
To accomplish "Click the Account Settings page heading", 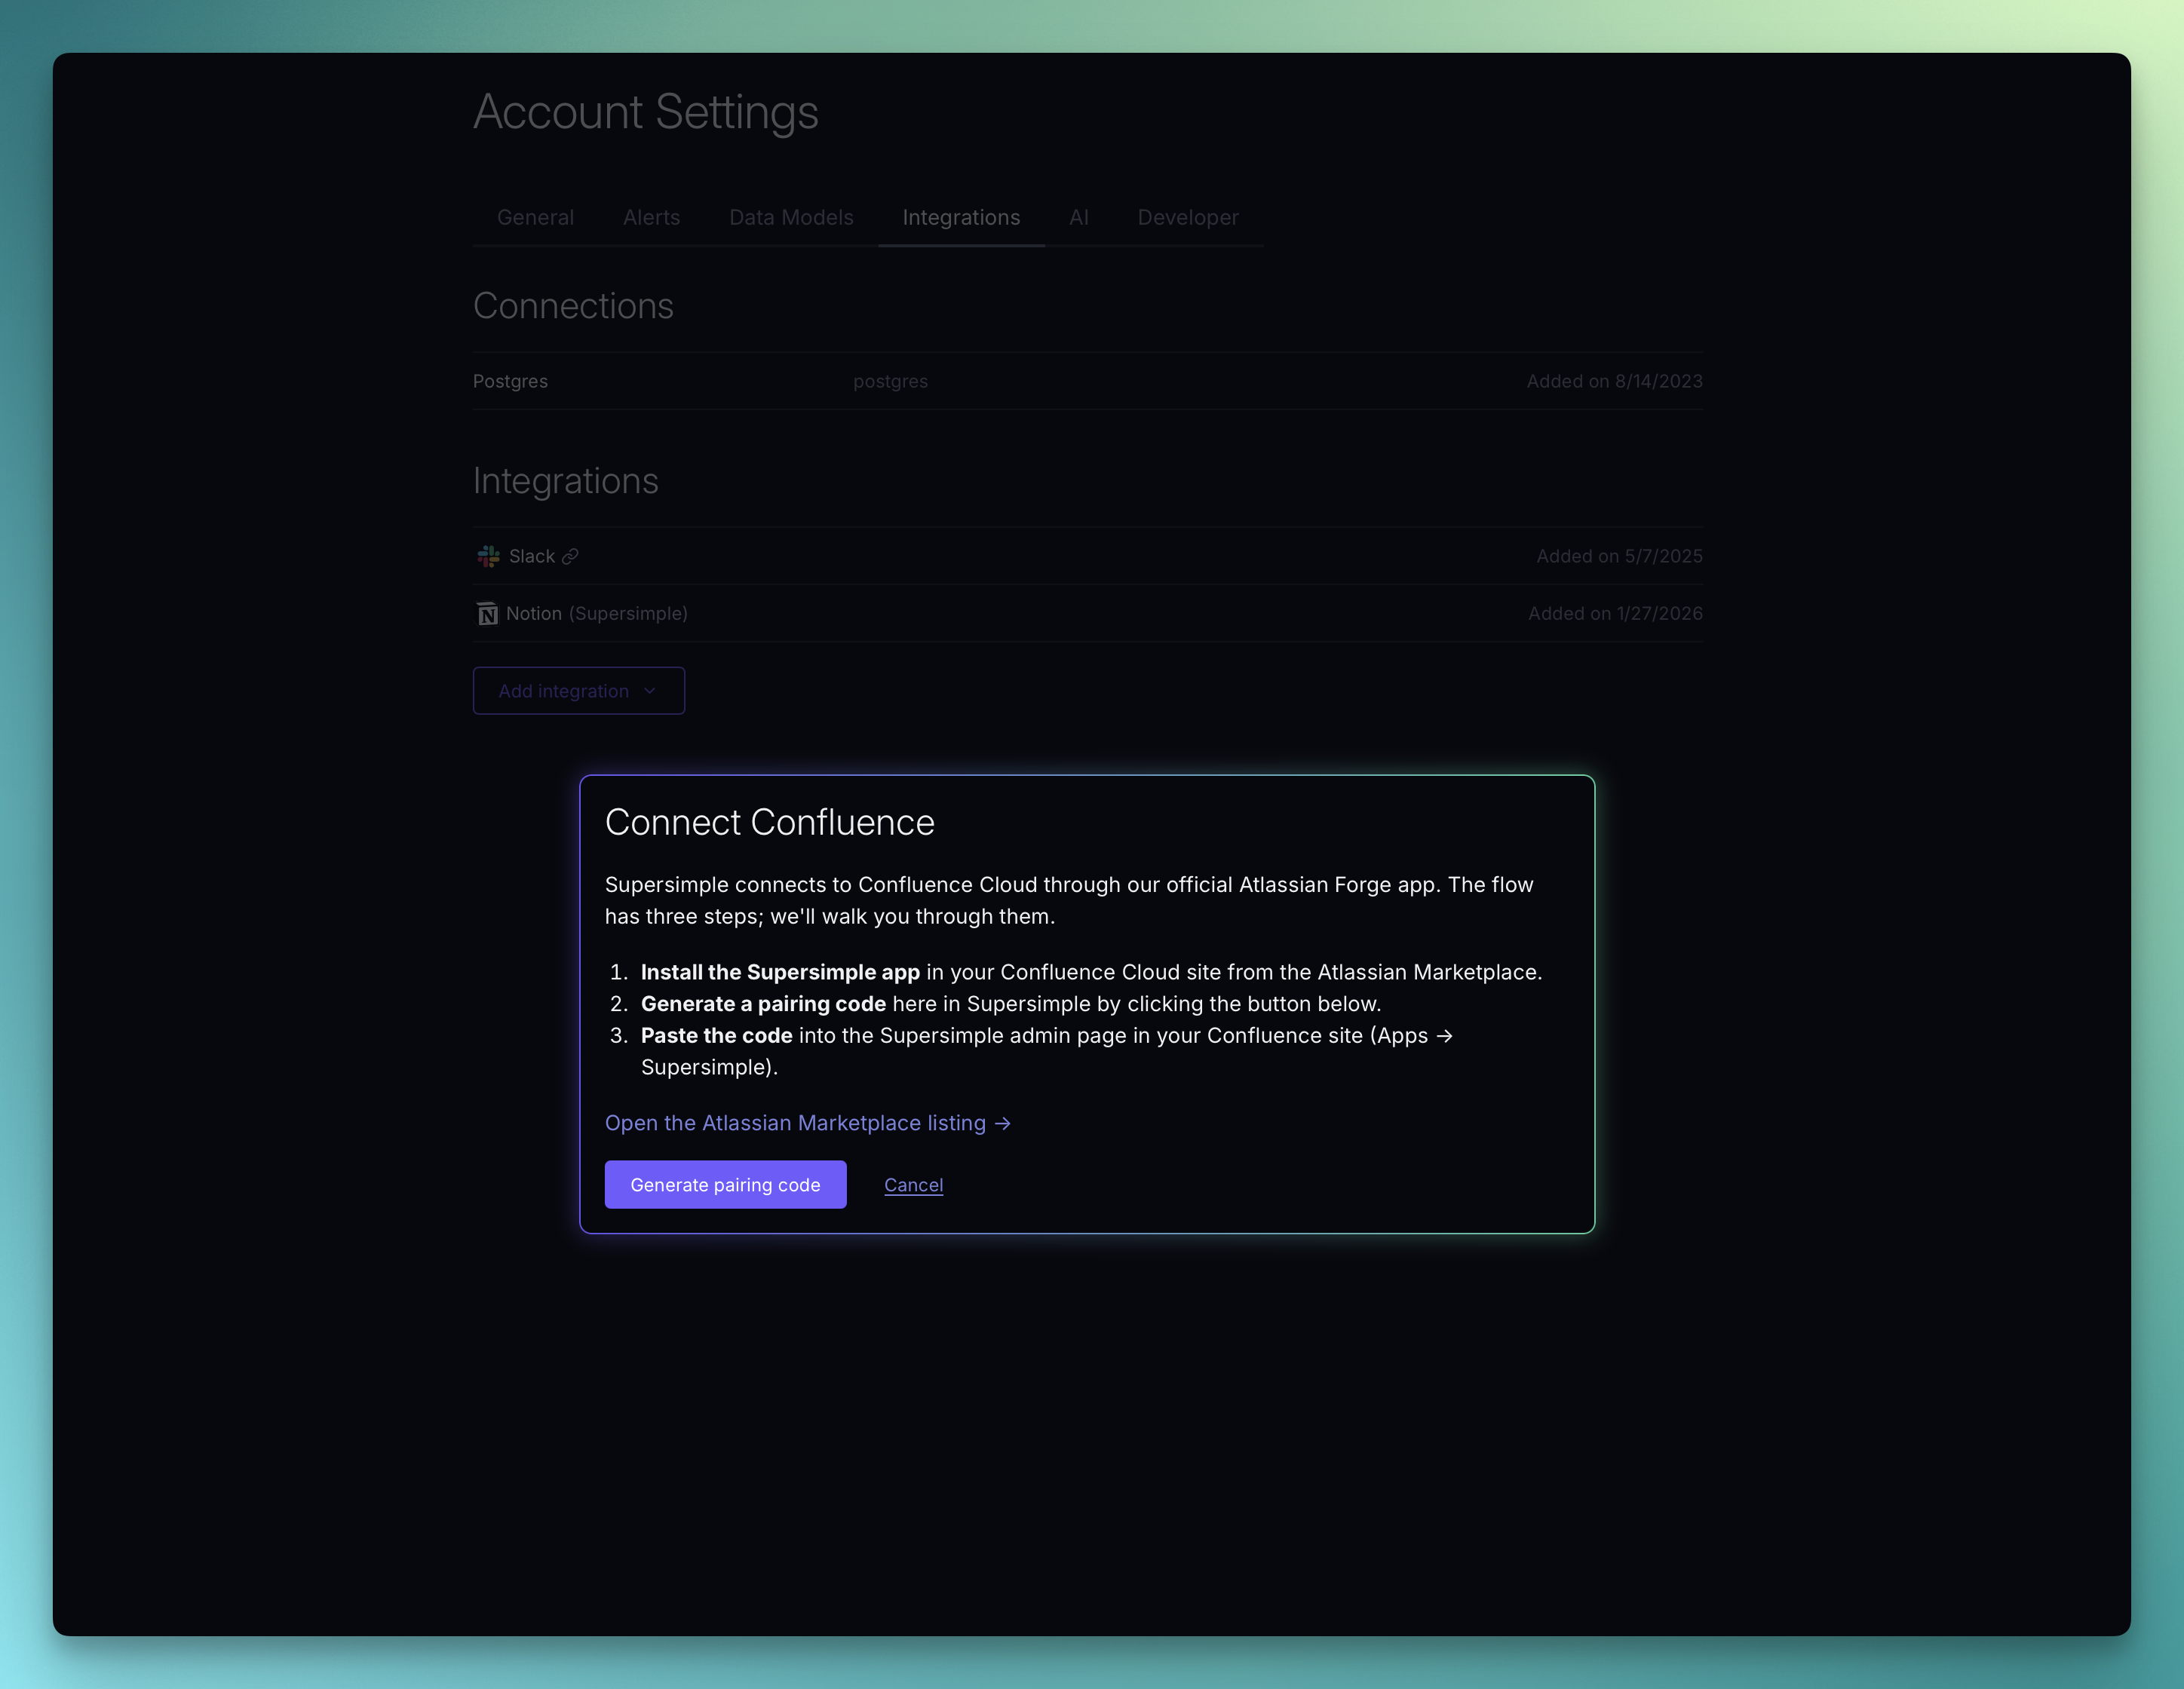I will (x=645, y=112).
